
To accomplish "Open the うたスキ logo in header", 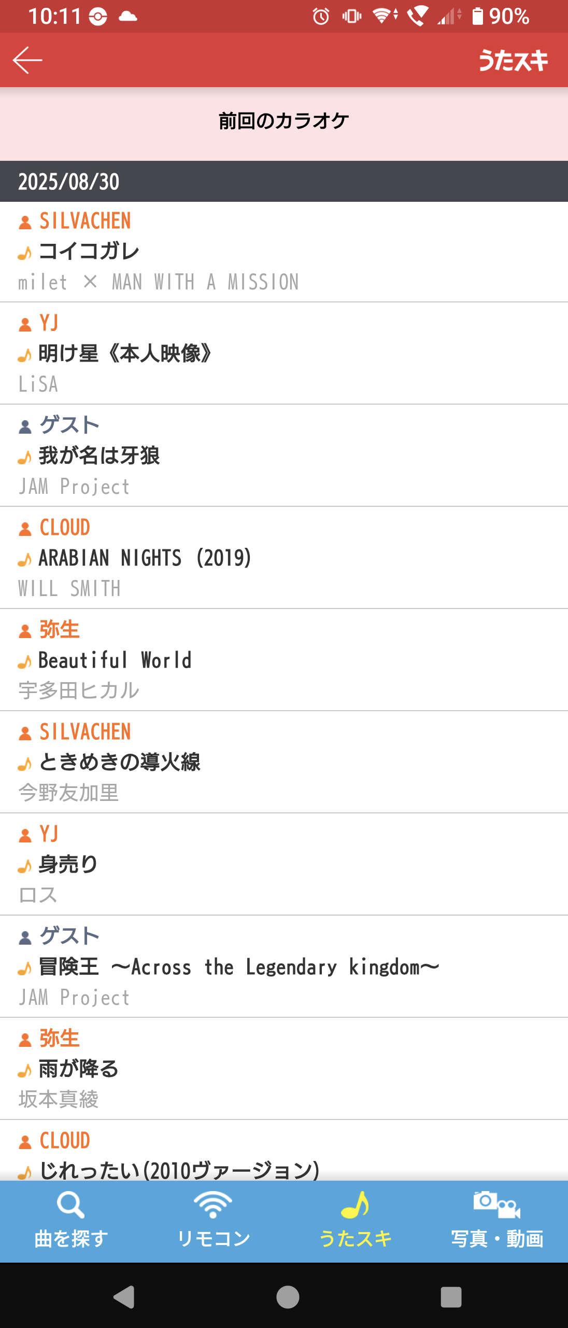I will [513, 60].
